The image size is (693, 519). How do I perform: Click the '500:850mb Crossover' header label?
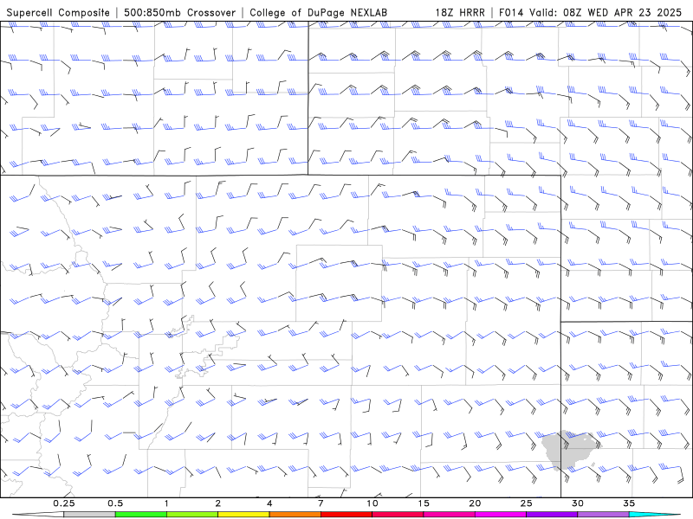pyautogui.click(x=180, y=12)
